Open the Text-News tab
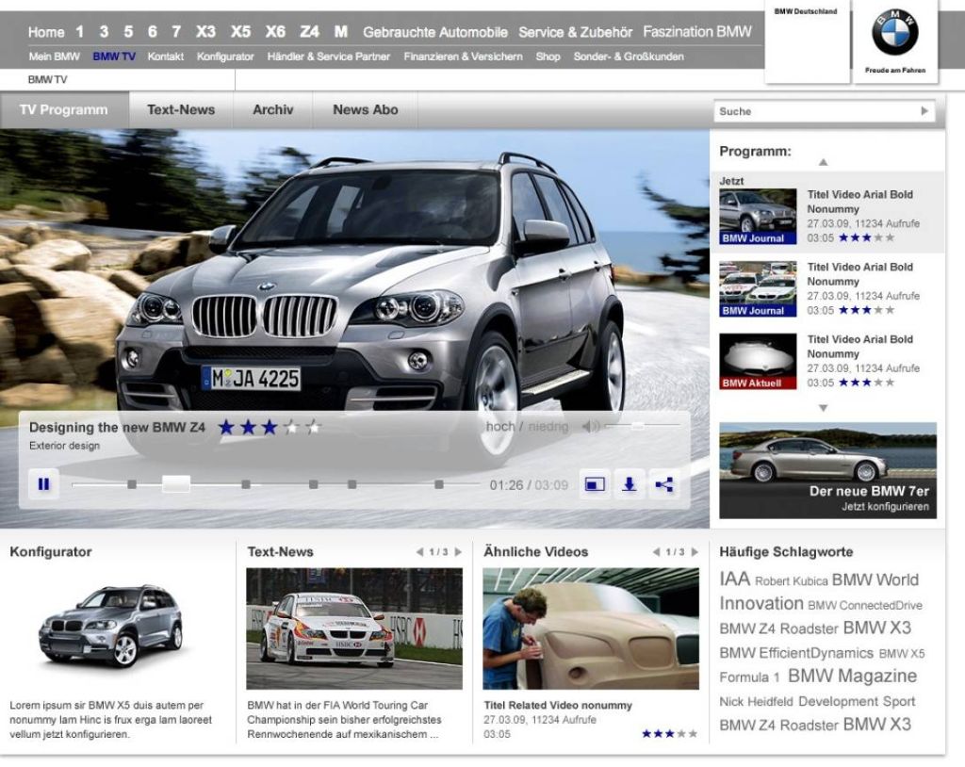Viewport: 965px width, 767px height. pos(181,110)
